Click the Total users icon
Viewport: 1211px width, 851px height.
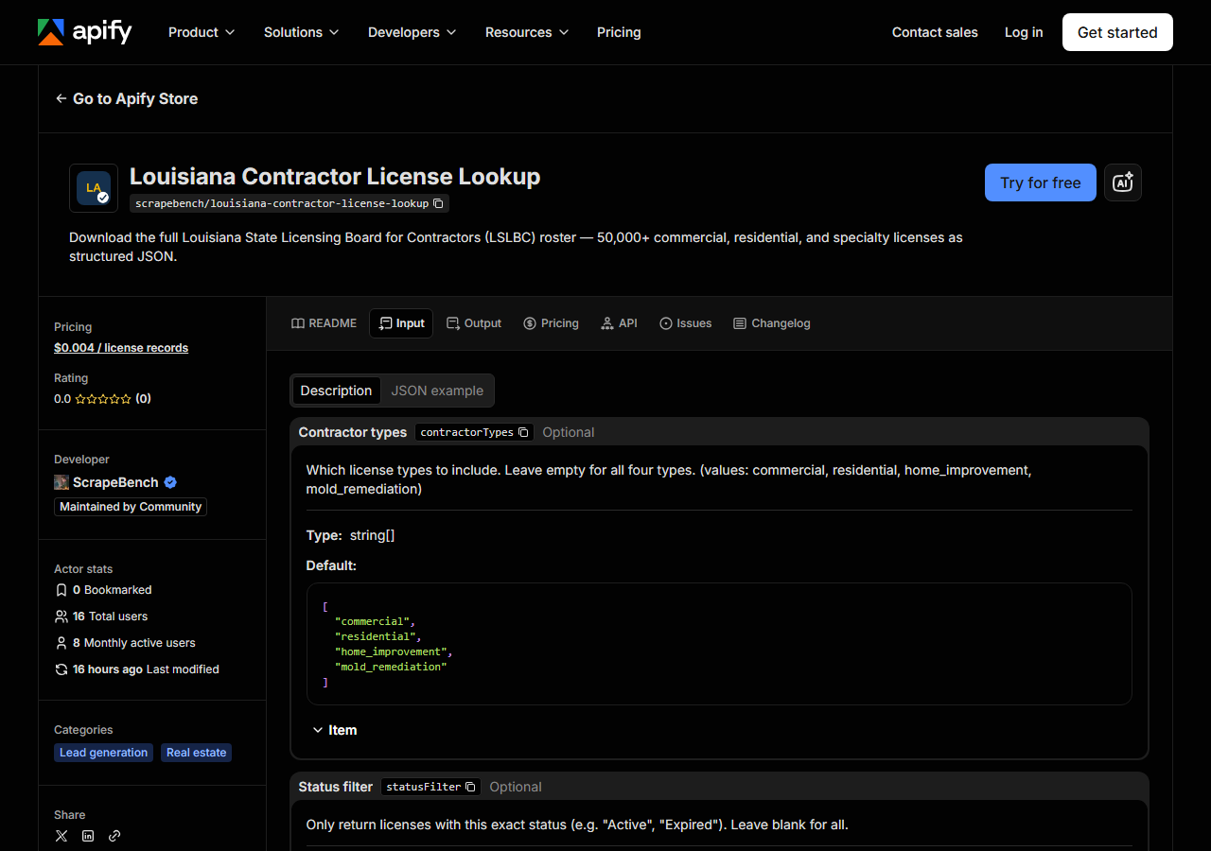(x=61, y=617)
